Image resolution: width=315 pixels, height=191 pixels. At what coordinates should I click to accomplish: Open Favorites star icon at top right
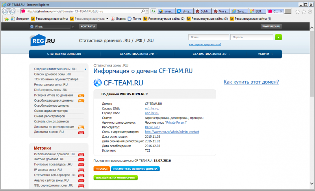304,12
